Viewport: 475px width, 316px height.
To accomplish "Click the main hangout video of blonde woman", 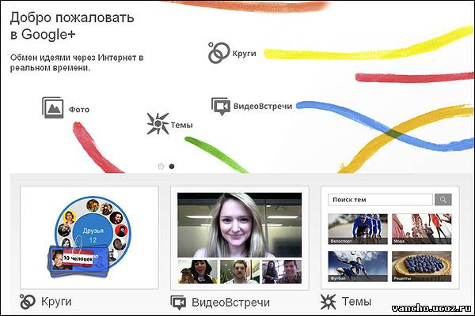I will pyautogui.click(x=239, y=225).
